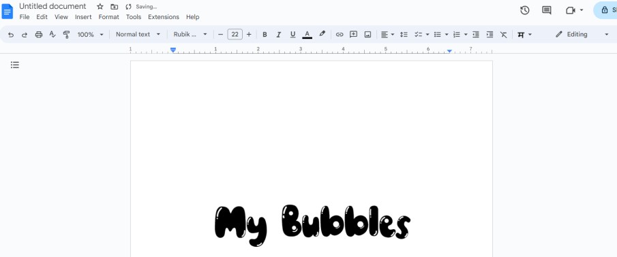Open the Editing mode dropdown
Viewport: 617px width, 257px height.
pos(582,35)
